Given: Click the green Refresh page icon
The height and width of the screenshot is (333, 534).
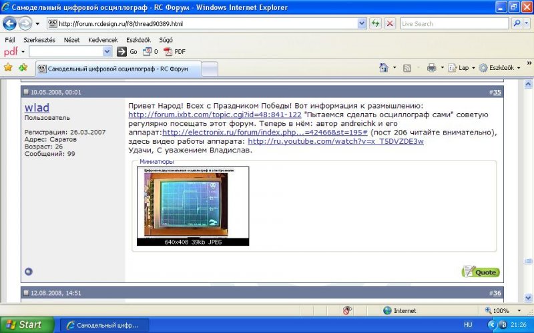Looking at the screenshot, I should point(375,23).
